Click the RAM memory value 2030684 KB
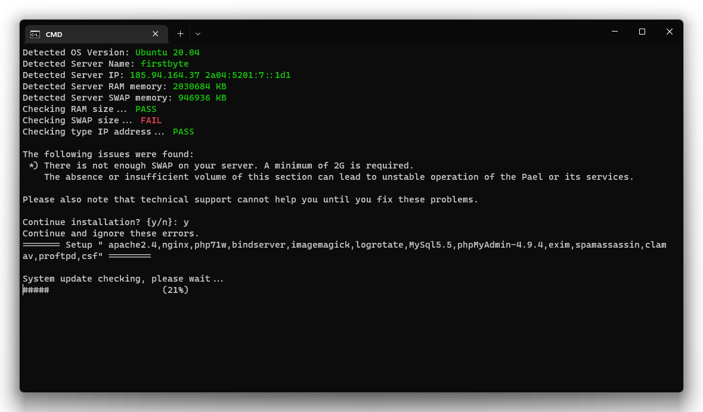The height and width of the screenshot is (412, 703). pos(199,86)
